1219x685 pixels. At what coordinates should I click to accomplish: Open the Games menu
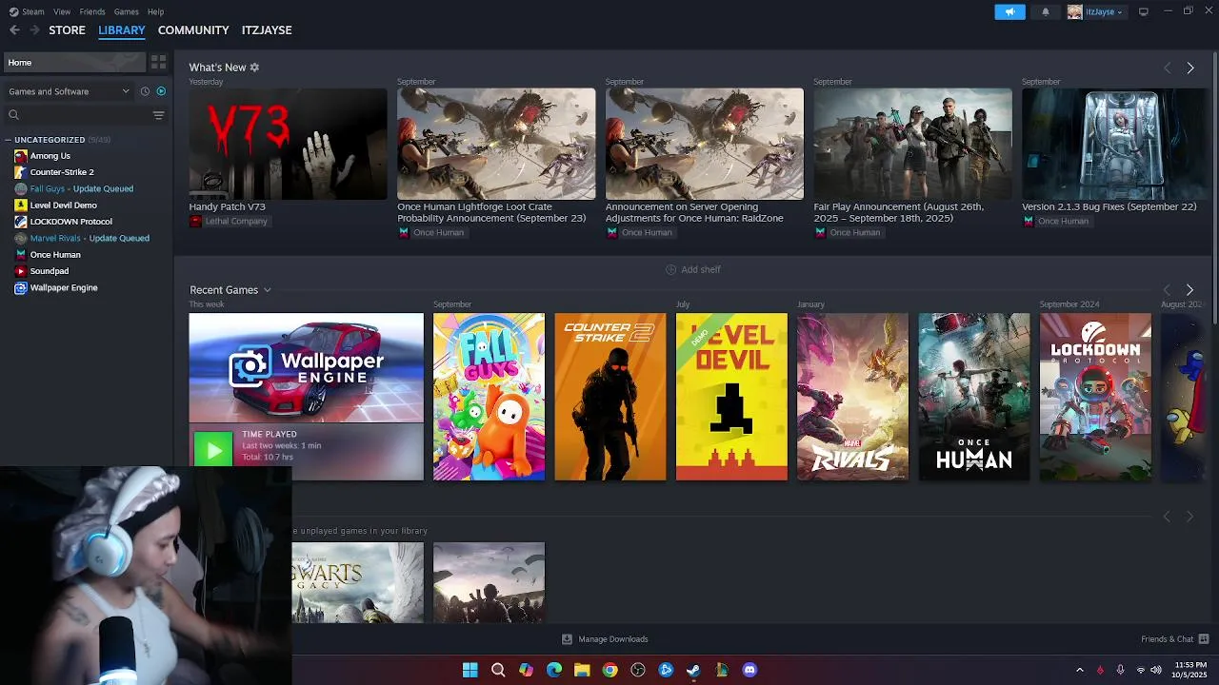(126, 11)
